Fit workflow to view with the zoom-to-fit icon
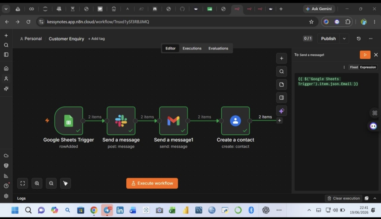This screenshot has height=219, width=381. click(x=23, y=183)
